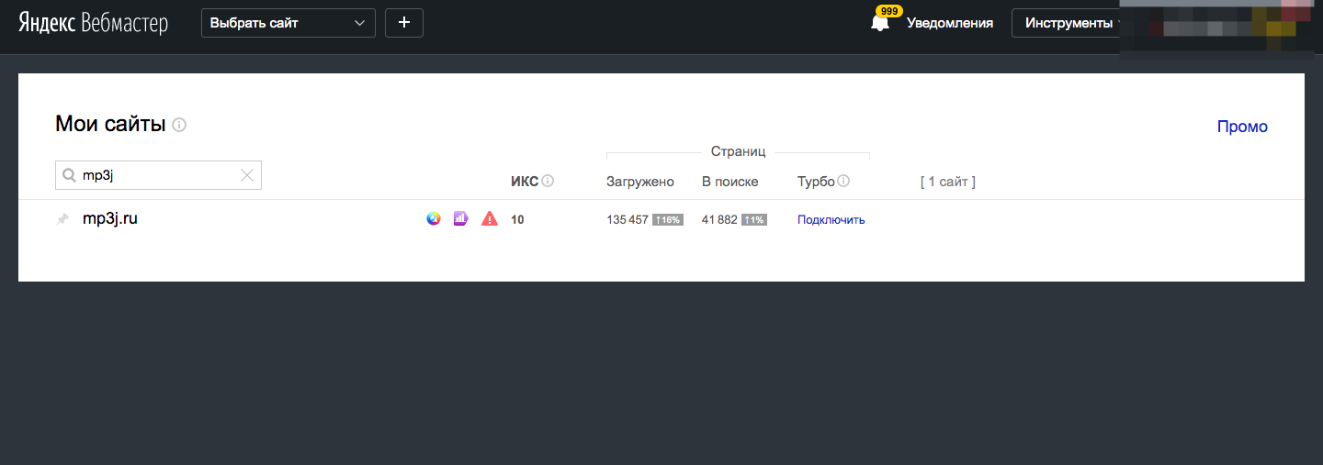Click ИКС value 10

tap(517, 220)
